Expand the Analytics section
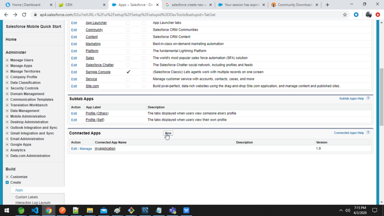The height and width of the screenshot is (216, 384). point(7,150)
